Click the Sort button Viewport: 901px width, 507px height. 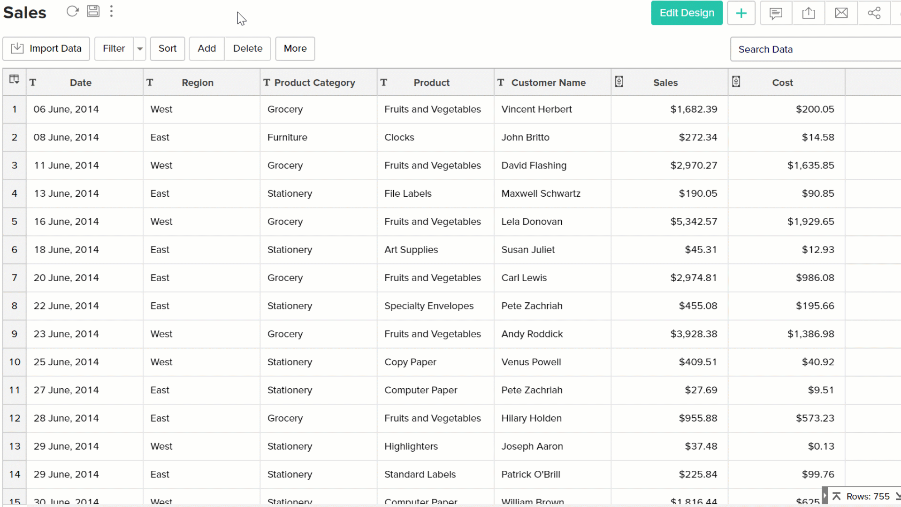tap(167, 49)
